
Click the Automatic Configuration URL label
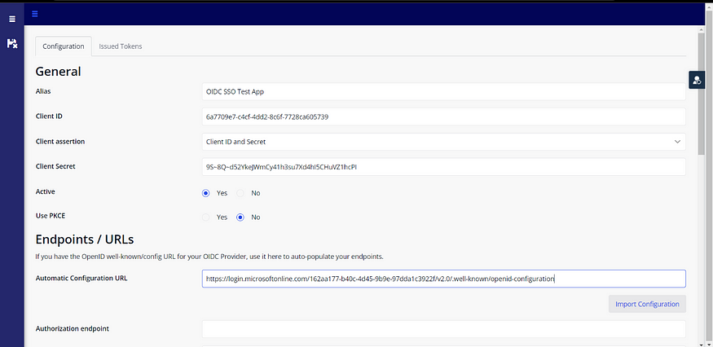pos(81,278)
